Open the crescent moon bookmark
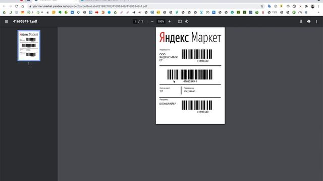Screen dimensions: 323x181 pyautogui.click(x=10, y=13)
